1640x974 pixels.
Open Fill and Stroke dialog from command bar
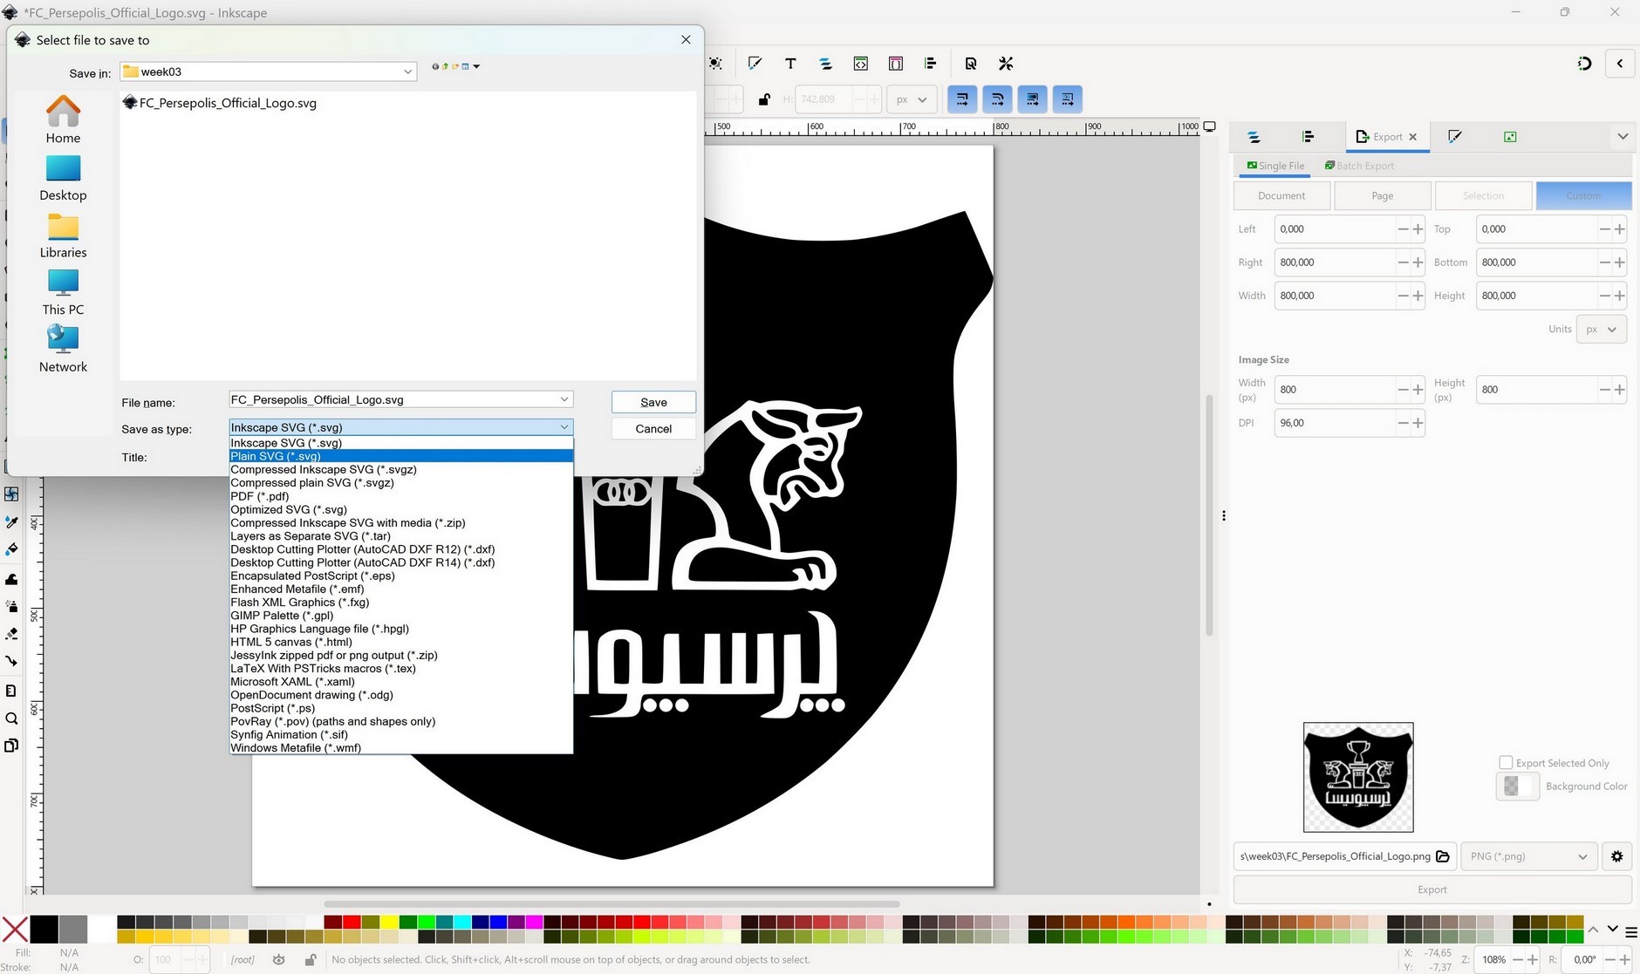[755, 64]
